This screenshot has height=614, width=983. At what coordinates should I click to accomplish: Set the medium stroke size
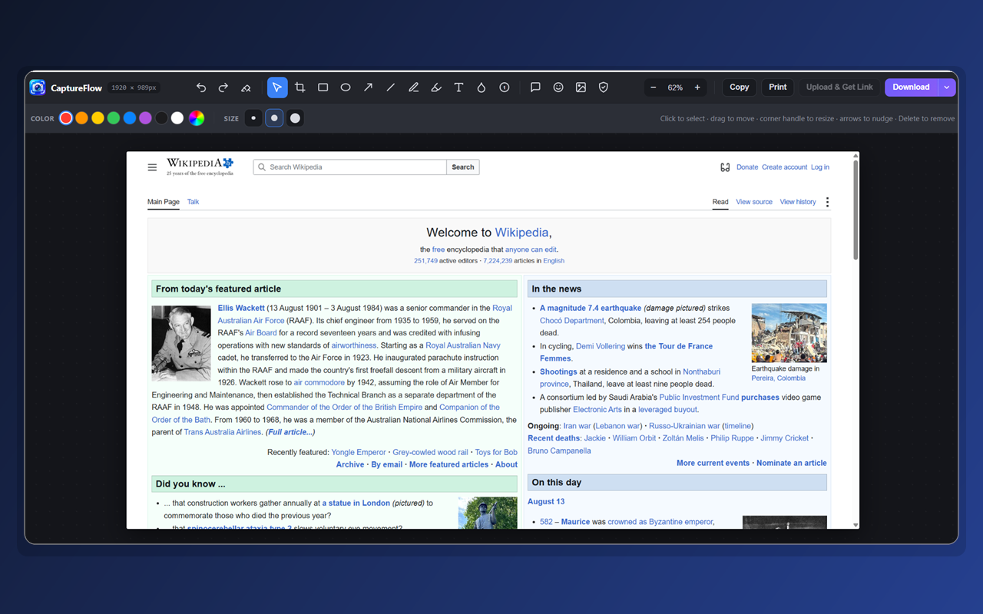pos(274,118)
